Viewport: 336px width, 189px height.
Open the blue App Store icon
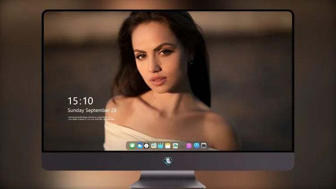(197, 146)
